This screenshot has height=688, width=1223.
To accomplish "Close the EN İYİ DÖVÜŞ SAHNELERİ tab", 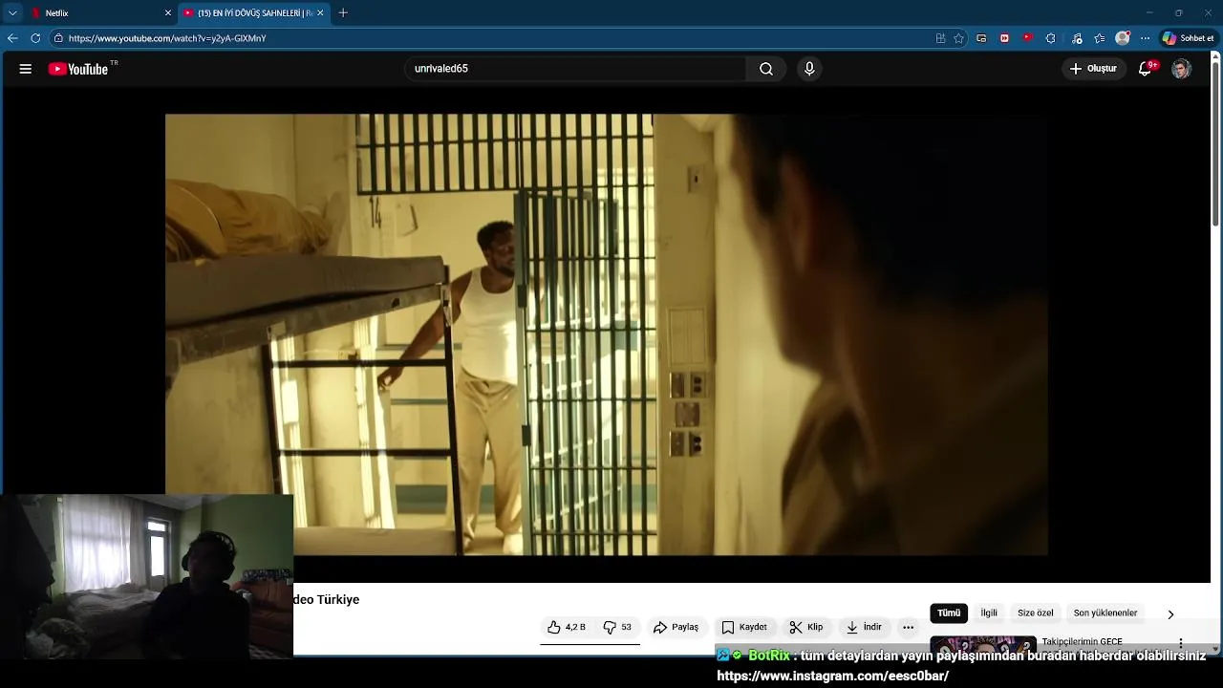I will coord(320,12).
